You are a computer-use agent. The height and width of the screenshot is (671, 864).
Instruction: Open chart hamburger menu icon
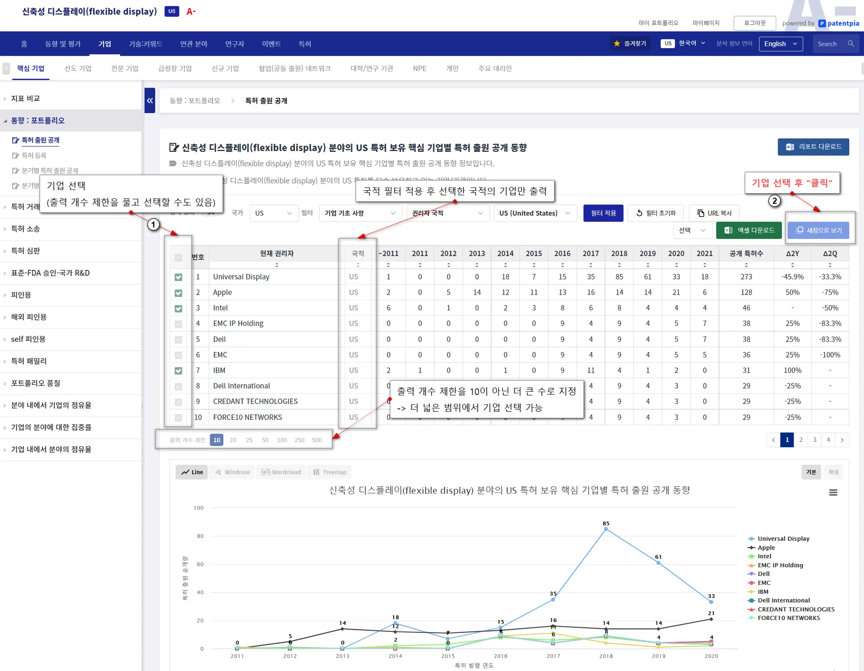click(x=833, y=492)
